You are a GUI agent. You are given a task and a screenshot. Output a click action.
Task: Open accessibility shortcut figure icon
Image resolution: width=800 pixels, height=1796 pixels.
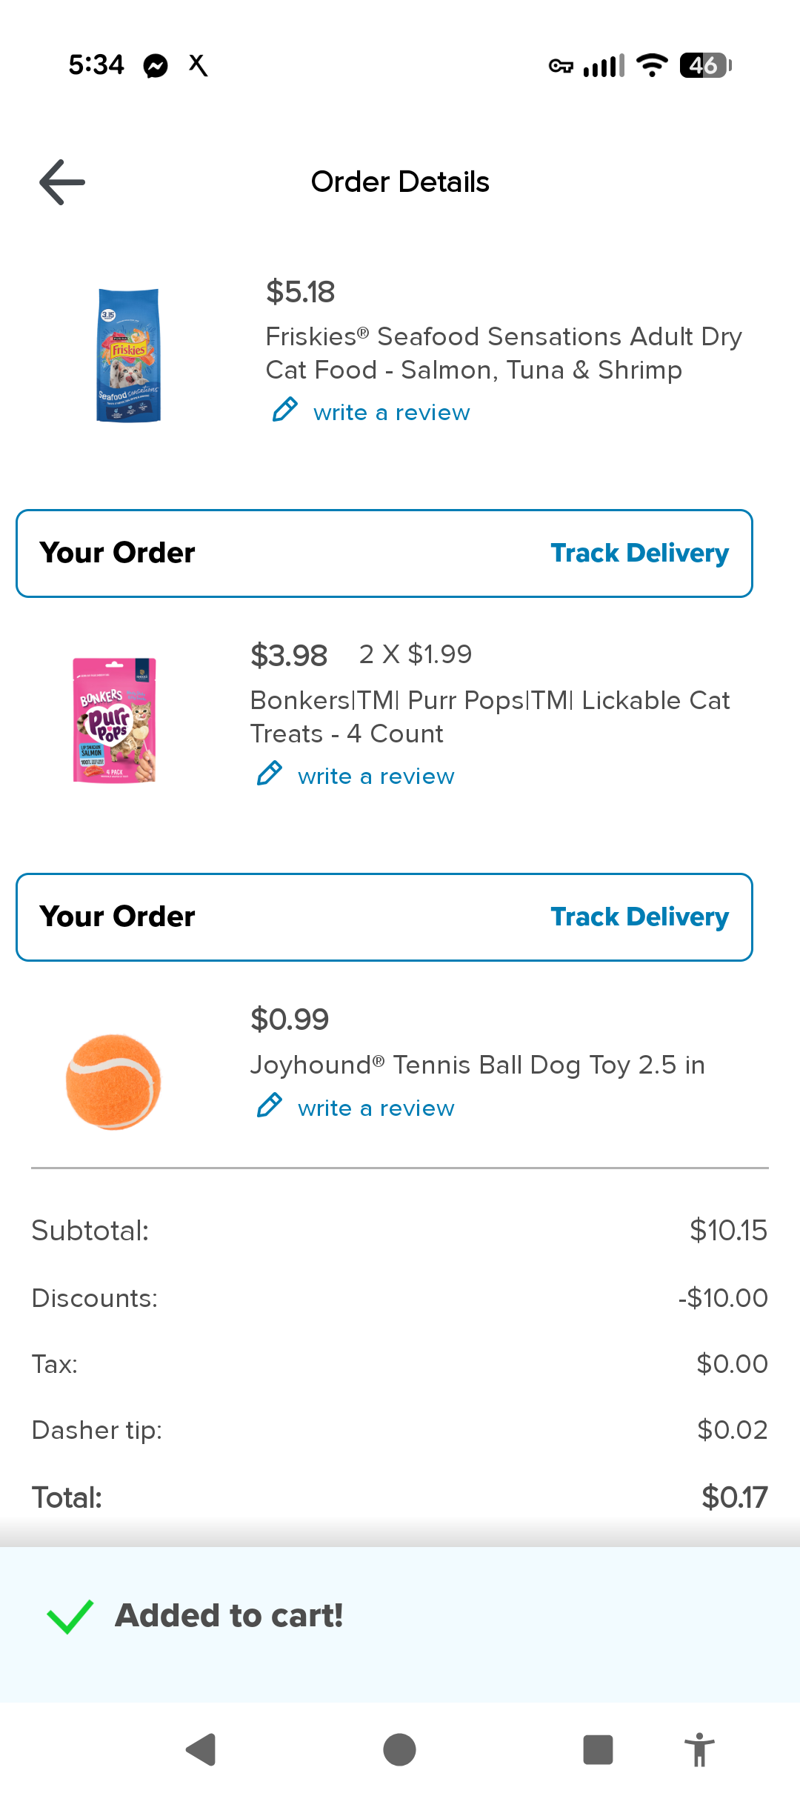click(x=699, y=1750)
